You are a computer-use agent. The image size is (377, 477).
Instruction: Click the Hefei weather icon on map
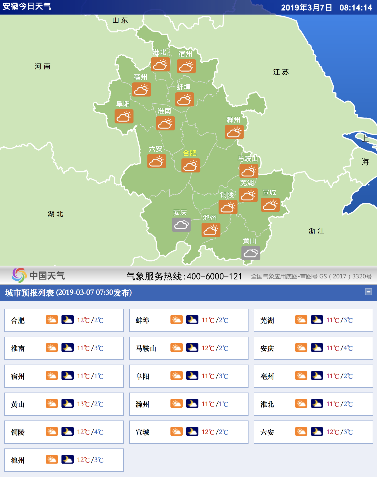click(x=191, y=165)
